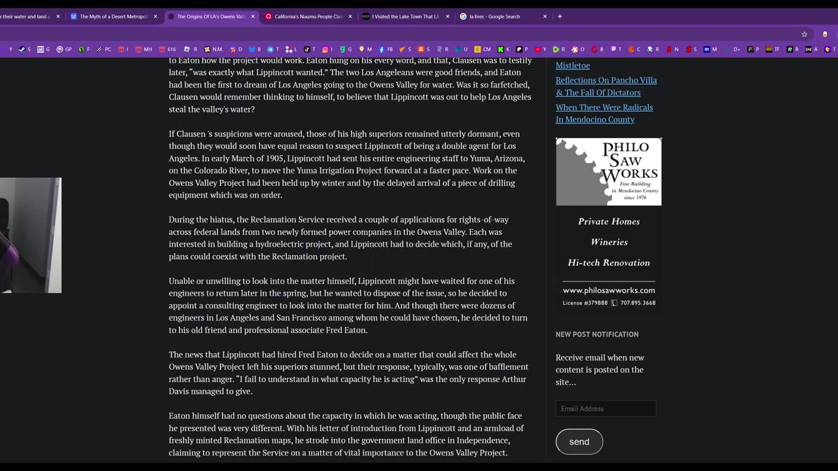The image size is (838, 471).
Task: Open the CM bookmark
Action: (x=483, y=49)
